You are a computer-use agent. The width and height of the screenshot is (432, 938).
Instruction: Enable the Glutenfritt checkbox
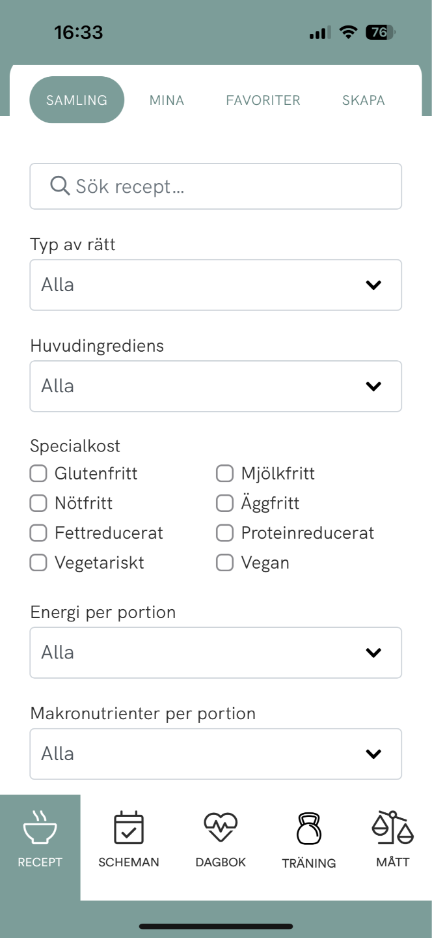(x=38, y=474)
